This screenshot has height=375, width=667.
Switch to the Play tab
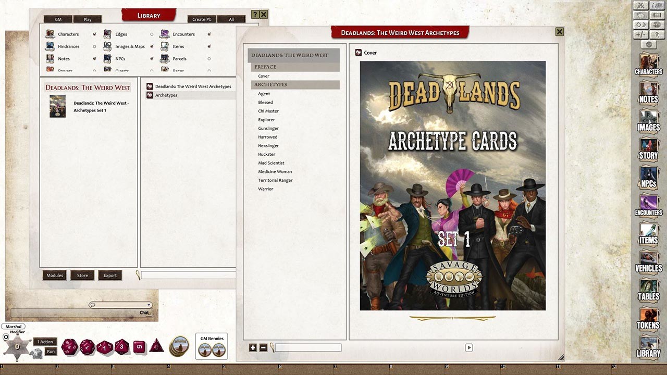(88, 19)
